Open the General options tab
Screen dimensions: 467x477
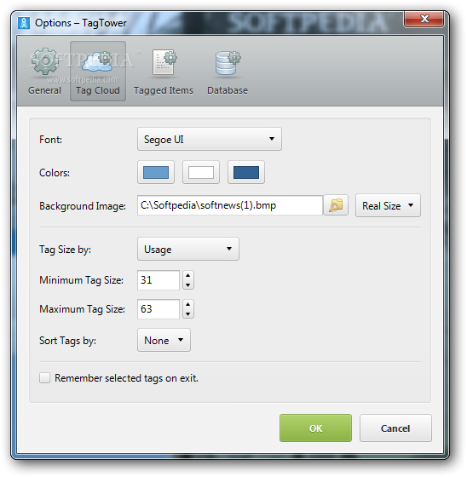(x=45, y=72)
